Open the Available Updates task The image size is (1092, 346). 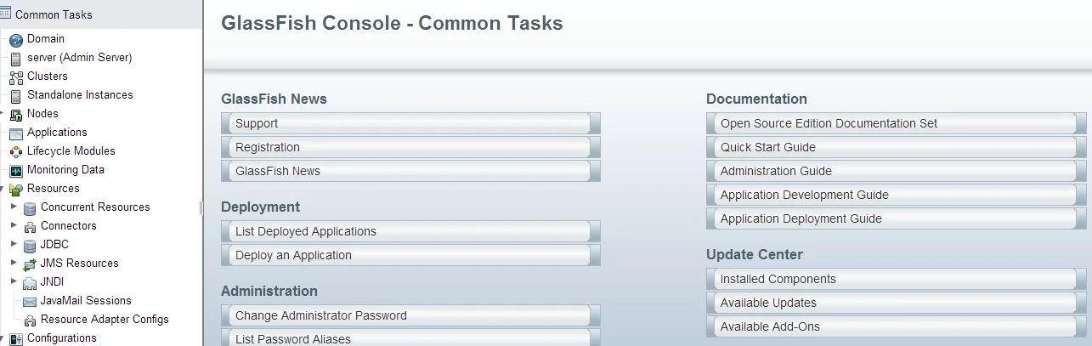(896, 303)
